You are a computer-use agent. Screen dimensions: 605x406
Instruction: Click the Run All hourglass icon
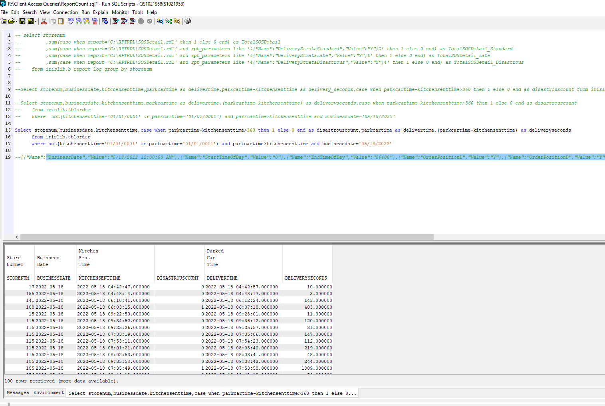pos(116,21)
